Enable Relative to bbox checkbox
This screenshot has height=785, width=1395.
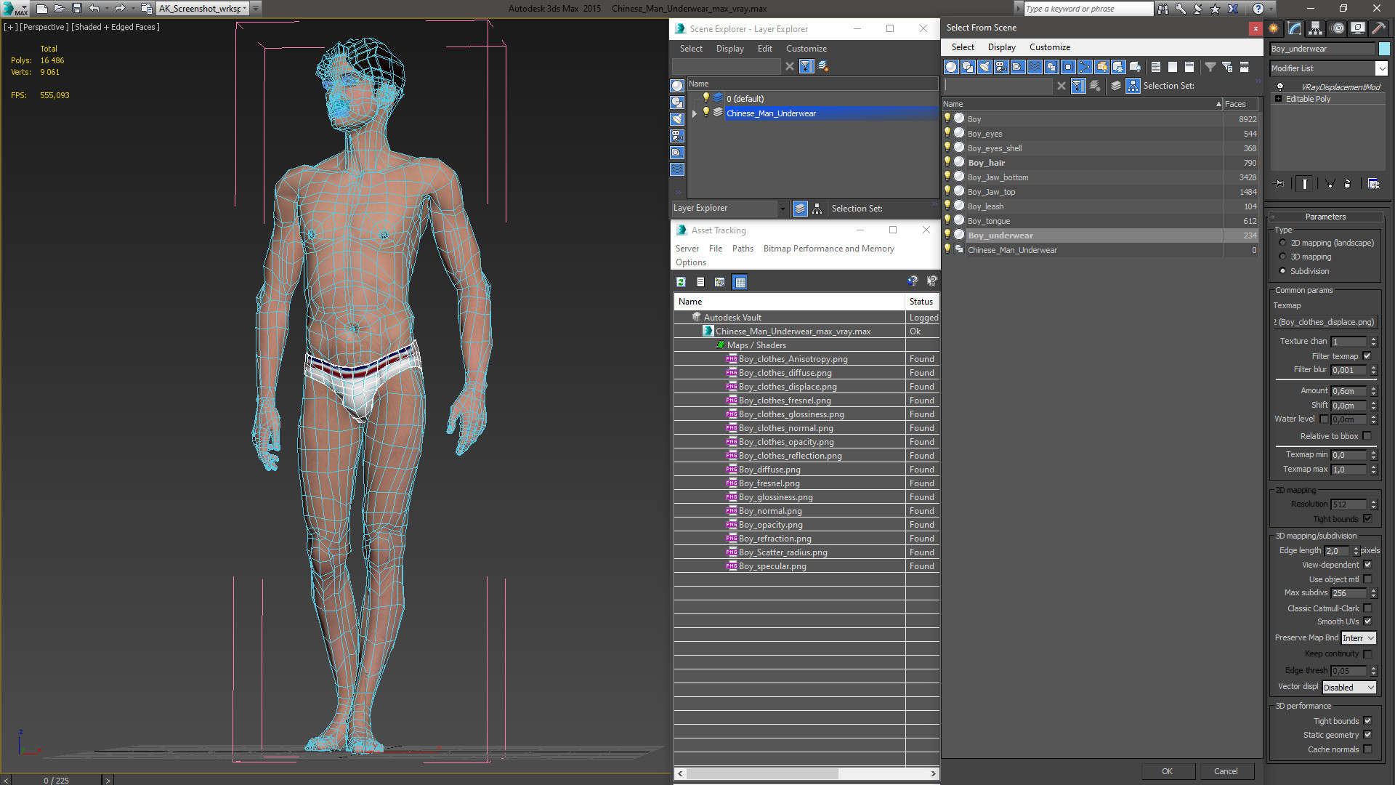(x=1367, y=436)
